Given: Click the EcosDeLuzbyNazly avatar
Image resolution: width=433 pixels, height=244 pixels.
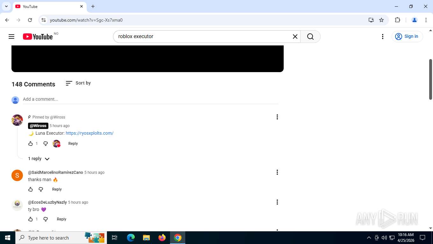Looking at the screenshot, I should tap(17, 205).
